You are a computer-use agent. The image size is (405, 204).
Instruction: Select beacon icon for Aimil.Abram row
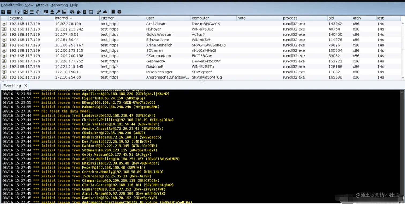click(x=4, y=24)
